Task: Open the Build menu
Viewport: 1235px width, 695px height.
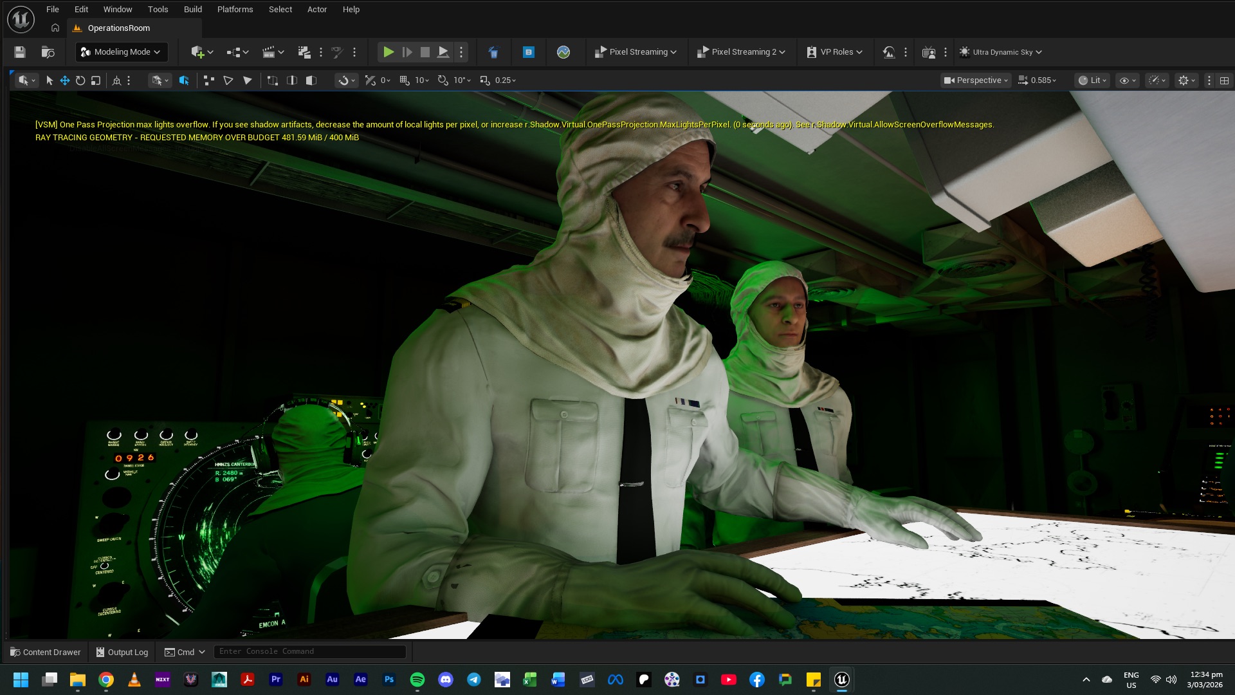Action: (192, 10)
